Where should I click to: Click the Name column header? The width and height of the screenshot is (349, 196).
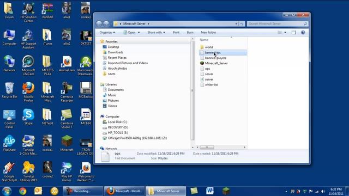click(203, 40)
